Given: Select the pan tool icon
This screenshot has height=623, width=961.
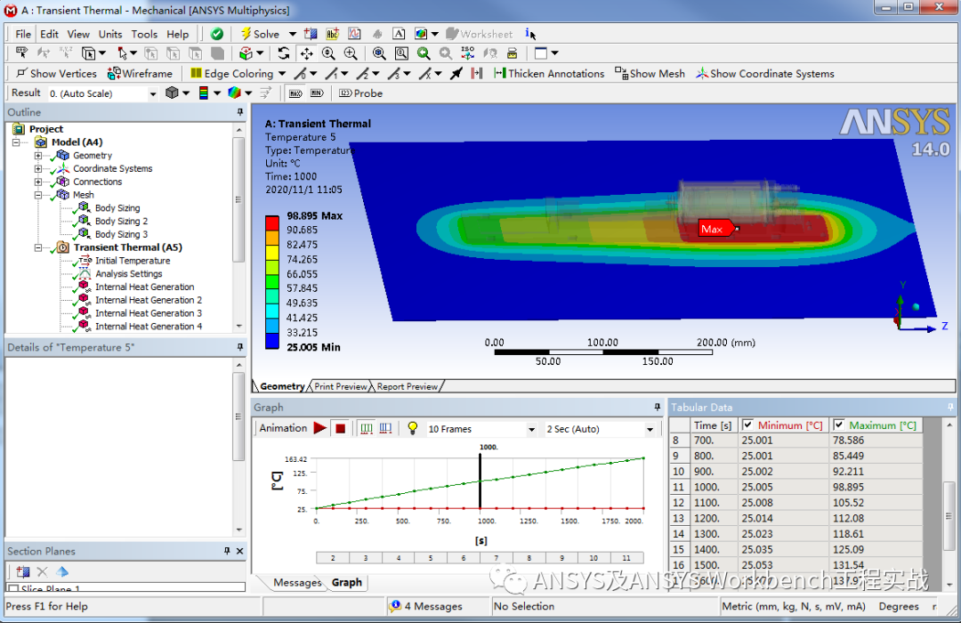Looking at the screenshot, I should pyautogui.click(x=306, y=53).
